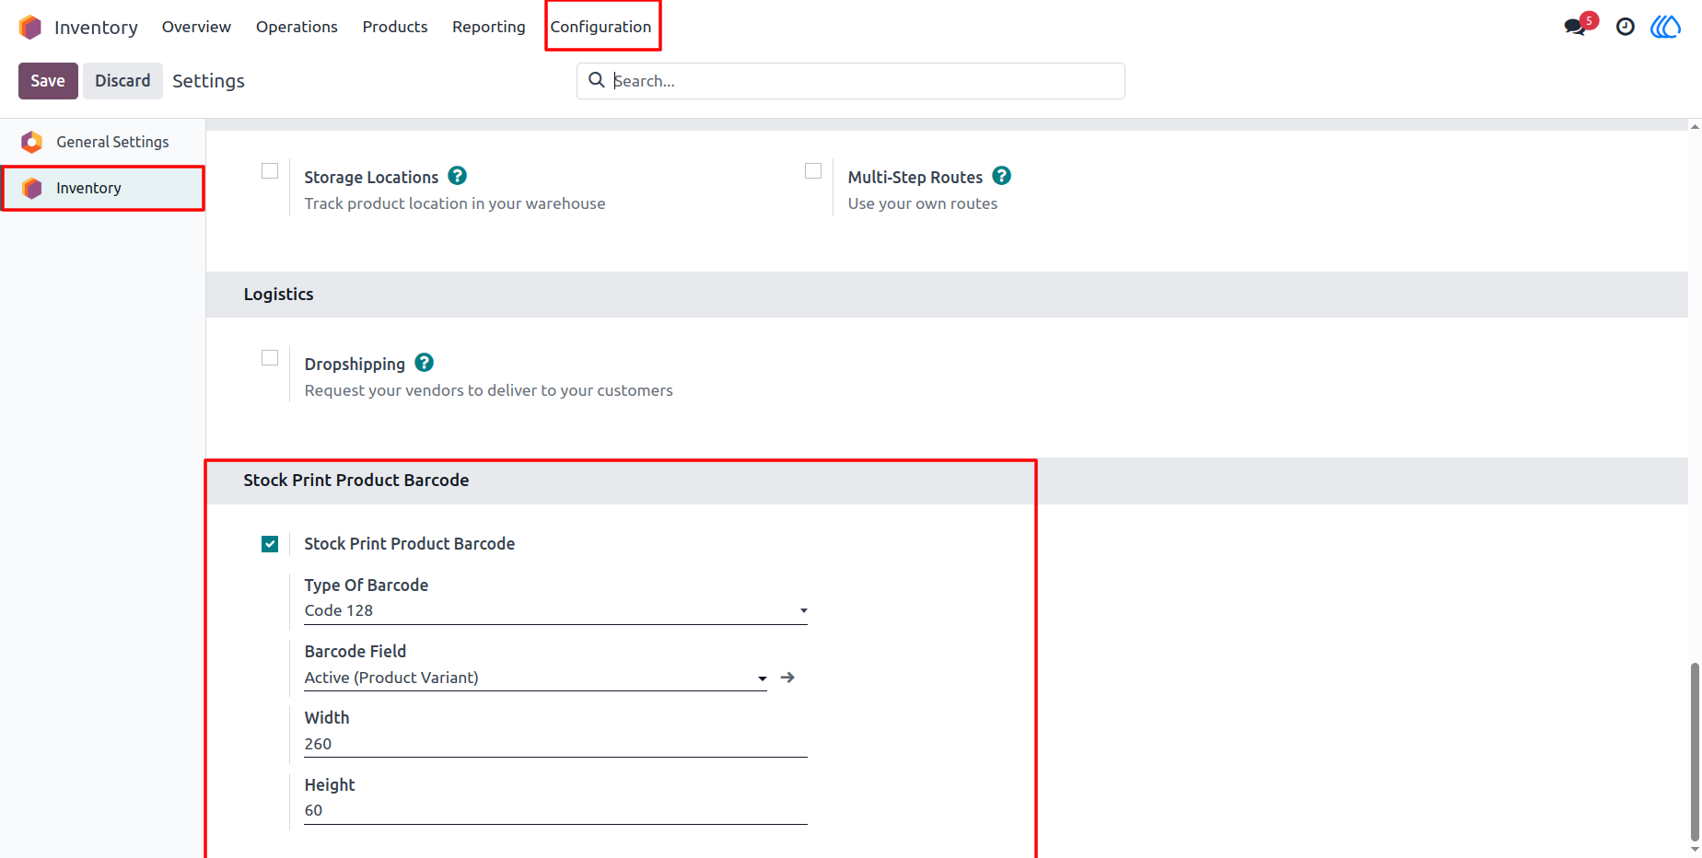Click the Width input field
The image size is (1702, 858).
click(x=555, y=744)
